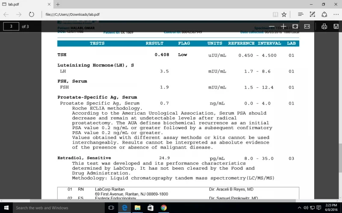Open network icon in system tray
Screen dimensions: 342x213
tap(312, 208)
